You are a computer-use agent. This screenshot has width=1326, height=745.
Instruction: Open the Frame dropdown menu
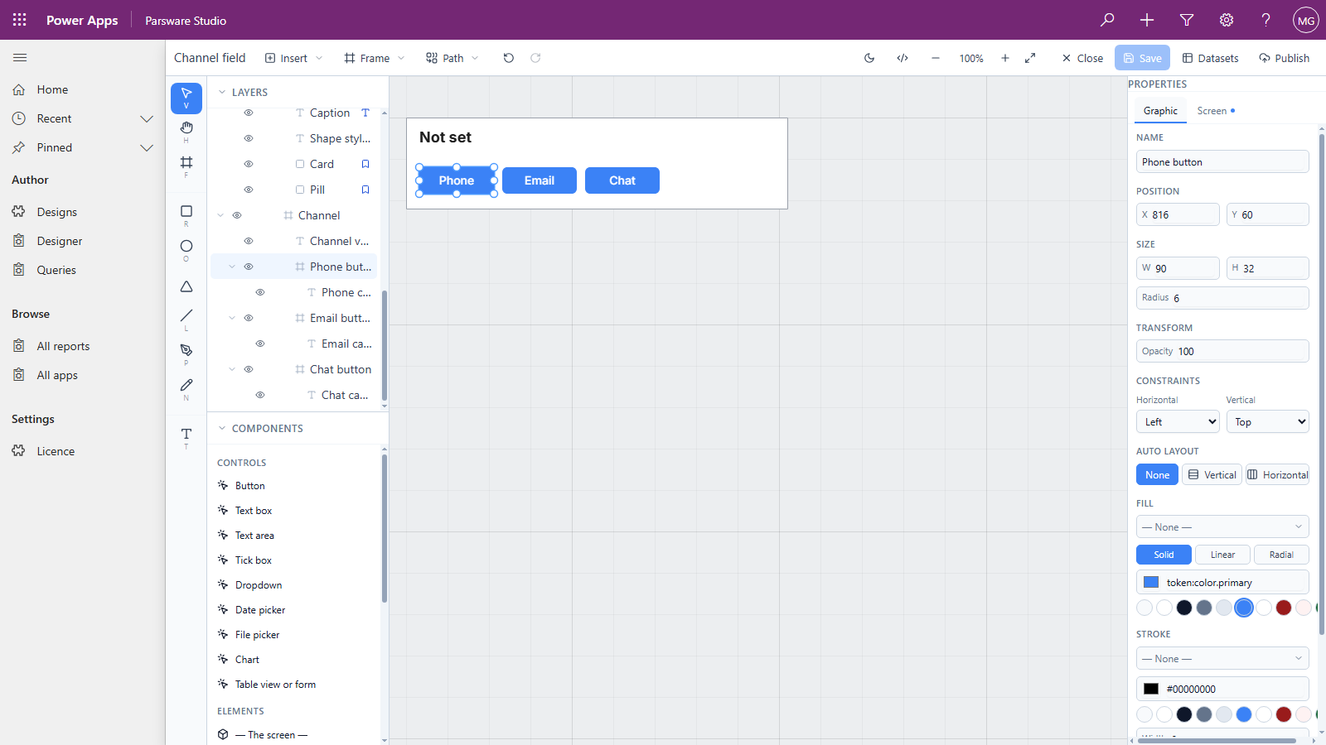tap(375, 58)
